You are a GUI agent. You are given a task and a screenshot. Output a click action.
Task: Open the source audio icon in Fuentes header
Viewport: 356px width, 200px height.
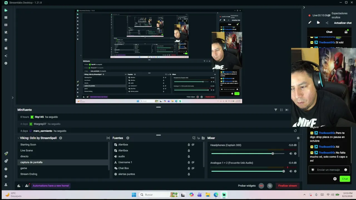pos(198,138)
